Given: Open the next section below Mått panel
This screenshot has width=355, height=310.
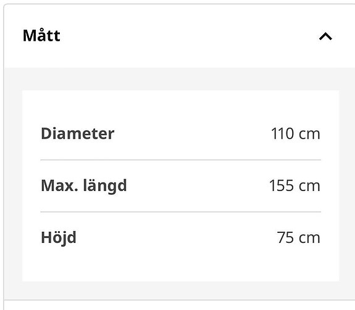Looking at the screenshot, I should pos(179,305).
